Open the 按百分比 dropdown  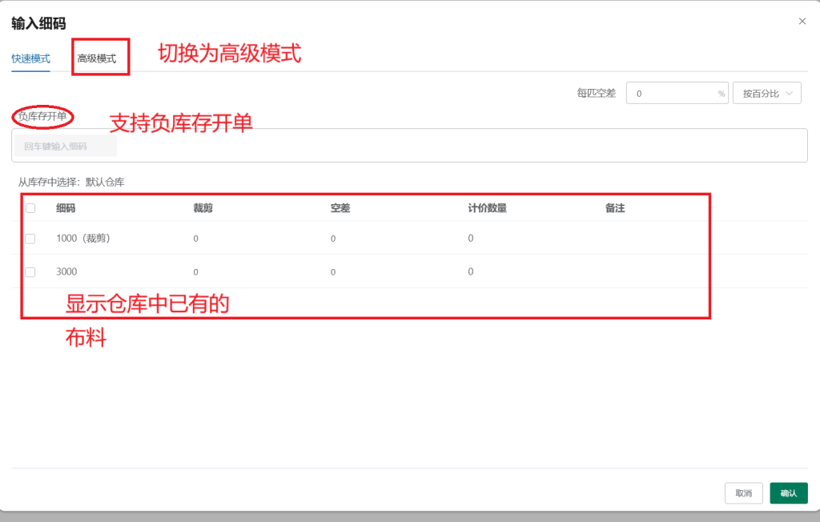[767, 94]
